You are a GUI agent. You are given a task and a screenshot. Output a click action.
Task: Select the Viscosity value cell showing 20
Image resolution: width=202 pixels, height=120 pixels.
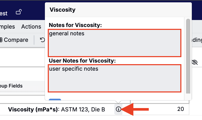pos(180,109)
